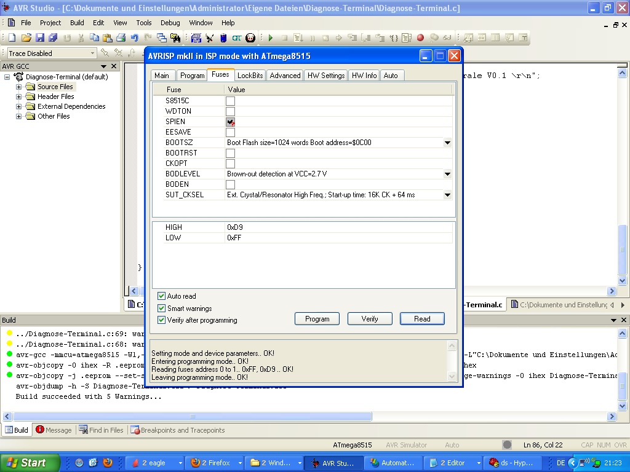Click the HIGH fuse byte value 0xD9
Viewport: 630px width, 472px height.
(x=235, y=227)
